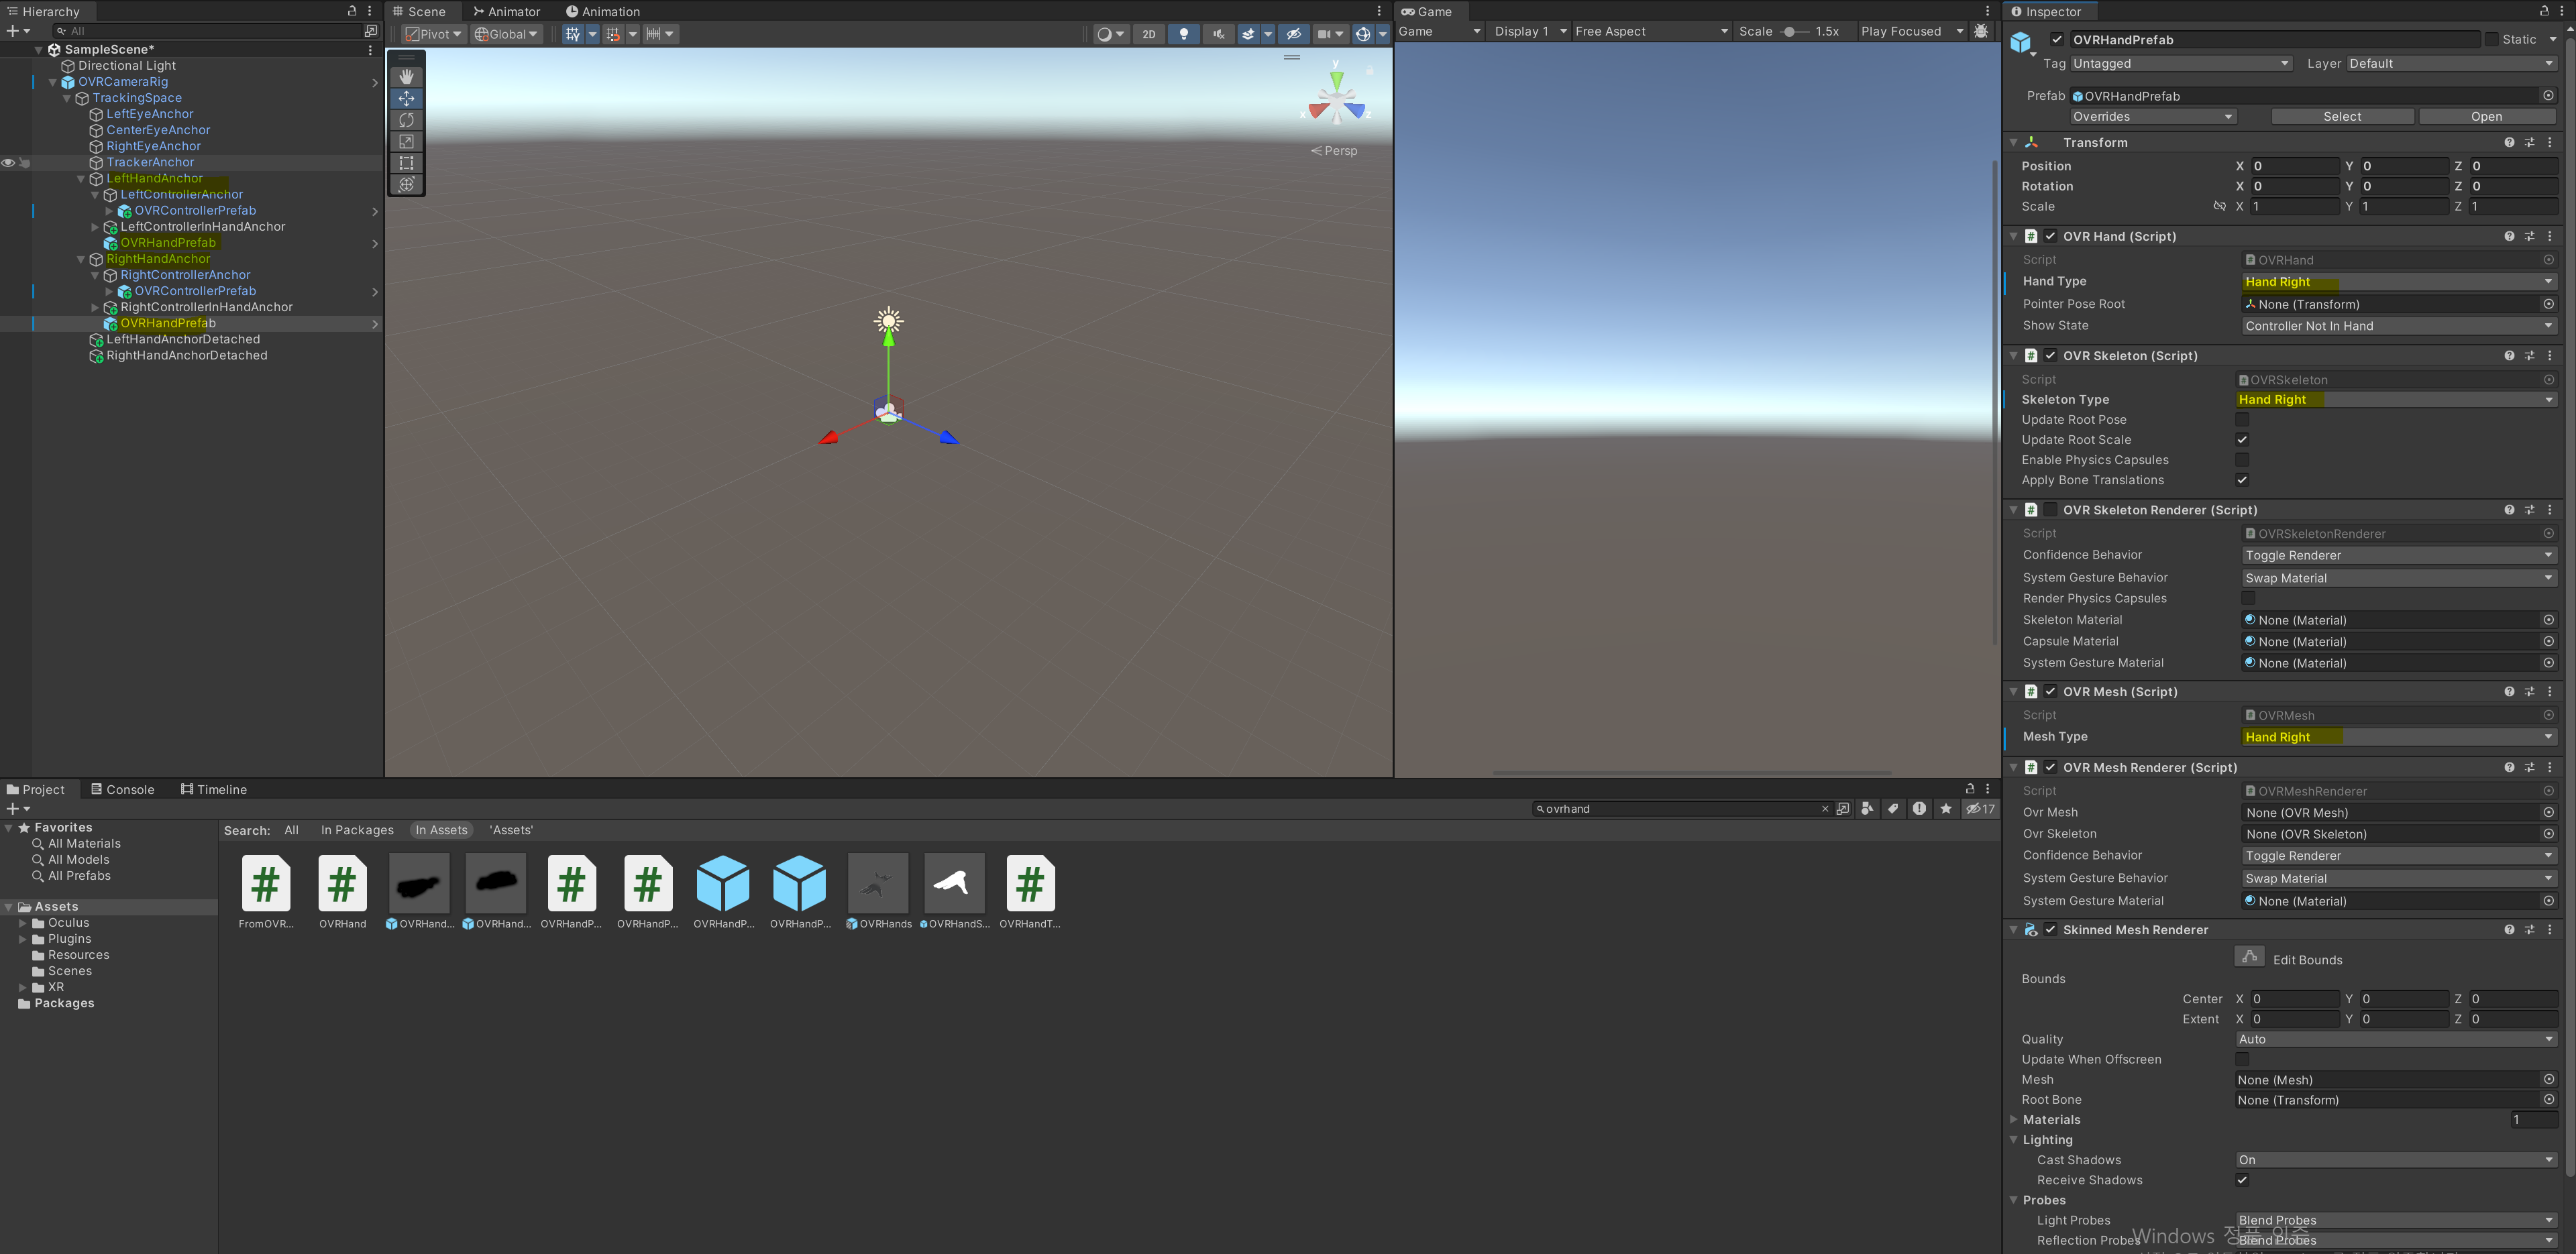The width and height of the screenshot is (2576, 1254).
Task: Adjust the Game view Scale slider
Action: tap(1789, 32)
